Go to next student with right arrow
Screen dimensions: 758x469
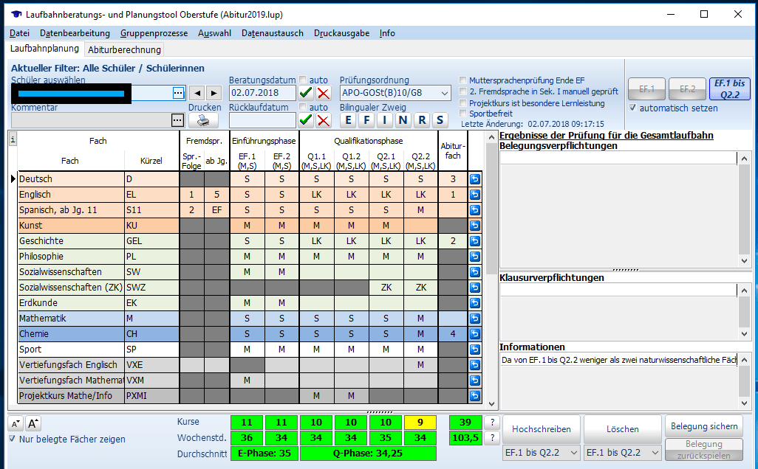(214, 93)
